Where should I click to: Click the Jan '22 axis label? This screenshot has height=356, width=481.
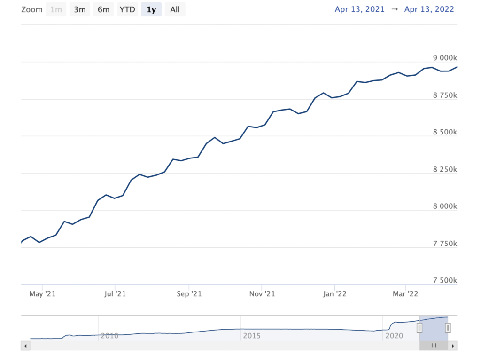click(334, 294)
